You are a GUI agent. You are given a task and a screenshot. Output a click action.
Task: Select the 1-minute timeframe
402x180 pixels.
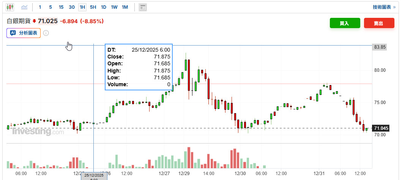pos(40,7)
